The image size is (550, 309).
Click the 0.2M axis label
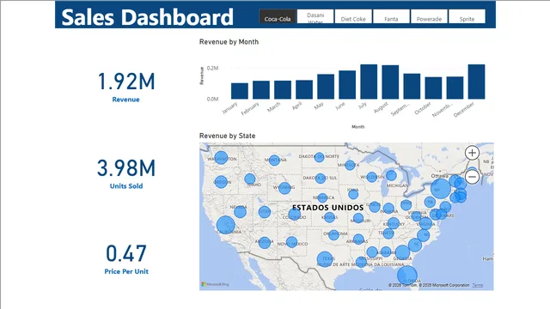[212, 68]
